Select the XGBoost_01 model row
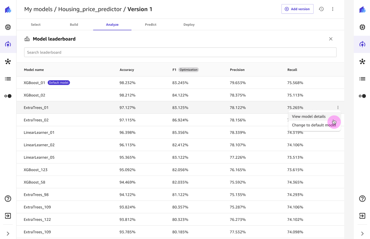370x239 pixels. [180, 83]
